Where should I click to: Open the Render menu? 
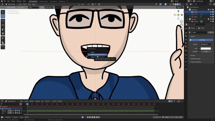(13, 1)
